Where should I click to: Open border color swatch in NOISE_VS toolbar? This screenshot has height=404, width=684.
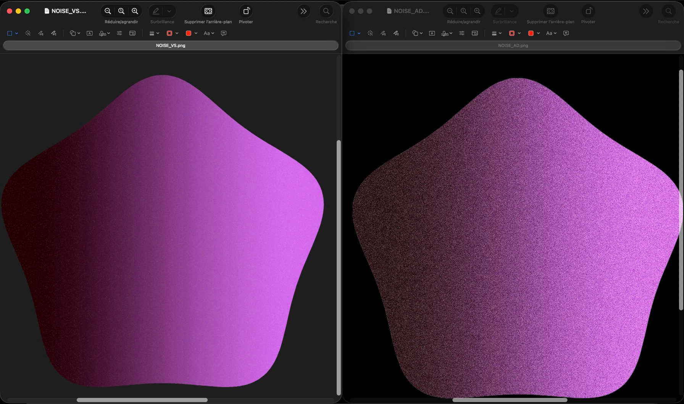(x=172, y=33)
